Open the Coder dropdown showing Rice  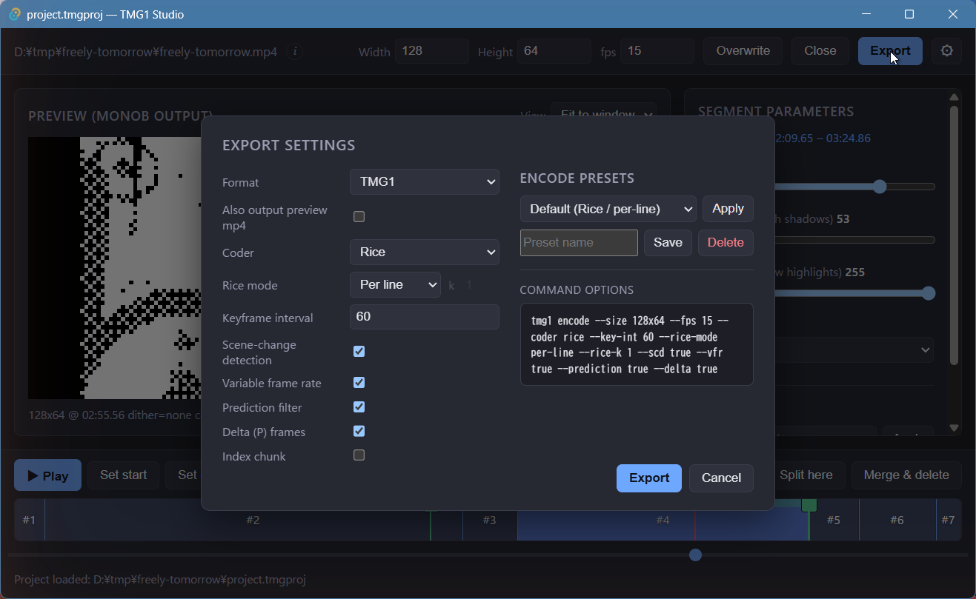(425, 252)
